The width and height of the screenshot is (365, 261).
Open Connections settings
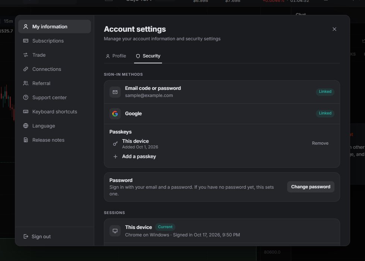tap(54, 69)
